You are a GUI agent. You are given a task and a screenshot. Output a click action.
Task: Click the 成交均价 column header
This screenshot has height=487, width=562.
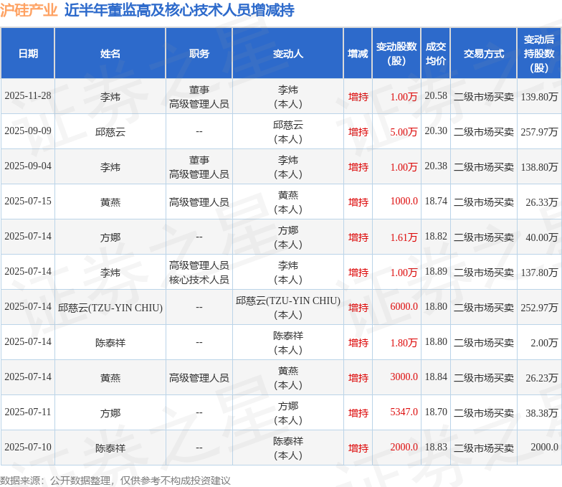pyautogui.click(x=436, y=53)
